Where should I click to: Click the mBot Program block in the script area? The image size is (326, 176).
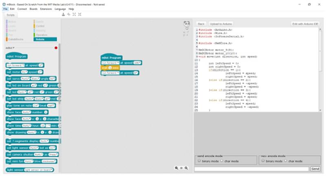[x=111, y=57]
